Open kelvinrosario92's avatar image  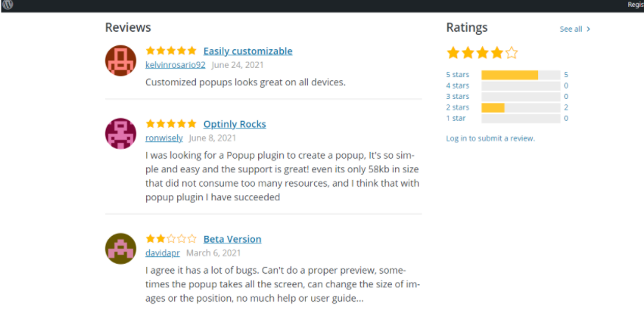[121, 60]
